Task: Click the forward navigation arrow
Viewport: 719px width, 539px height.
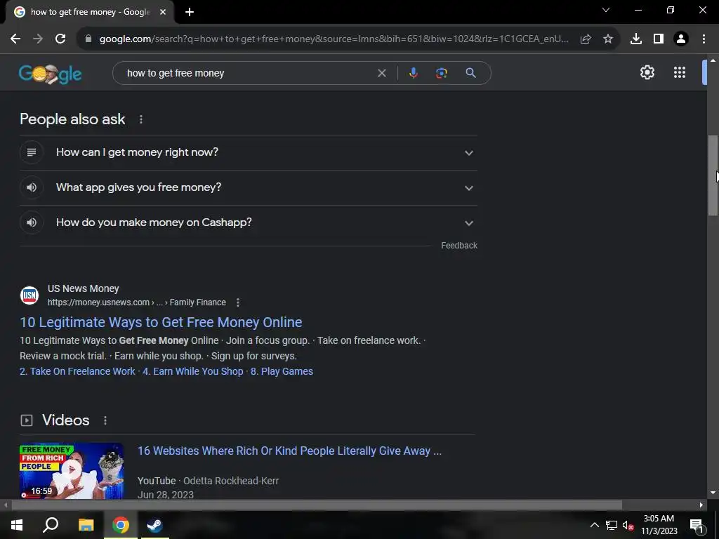Action: [38, 39]
